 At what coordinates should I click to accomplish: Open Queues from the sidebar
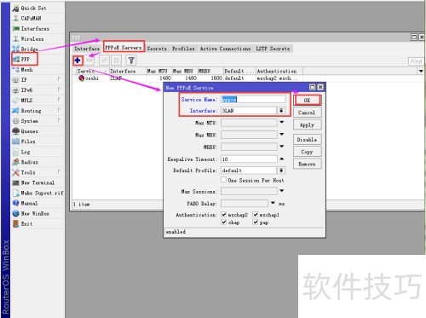(29, 131)
